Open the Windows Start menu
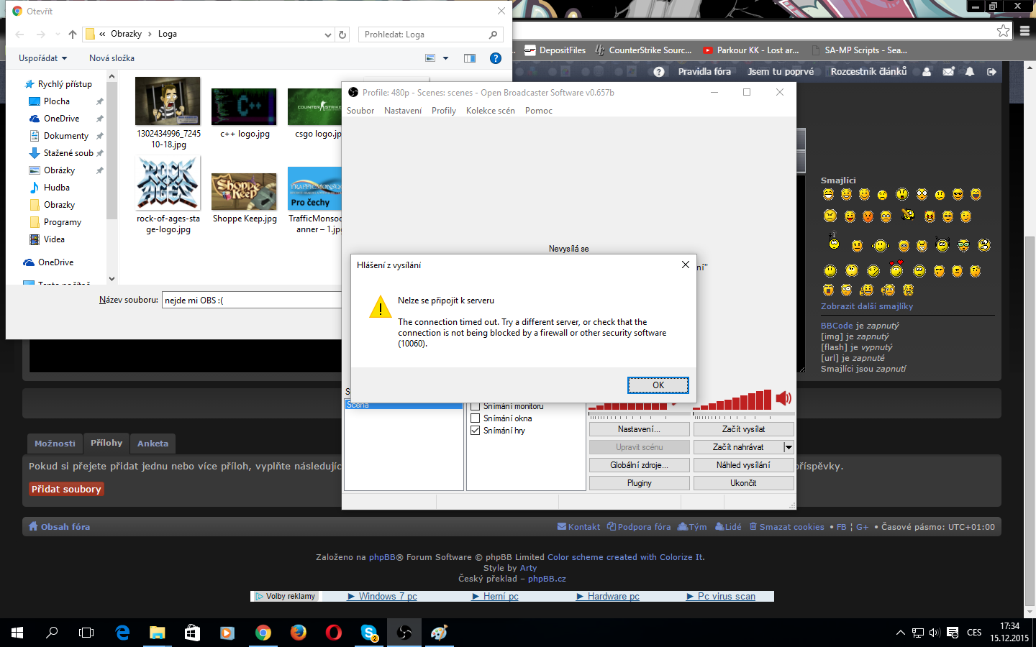Image resolution: width=1036 pixels, height=647 pixels. [x=17, y=633]
